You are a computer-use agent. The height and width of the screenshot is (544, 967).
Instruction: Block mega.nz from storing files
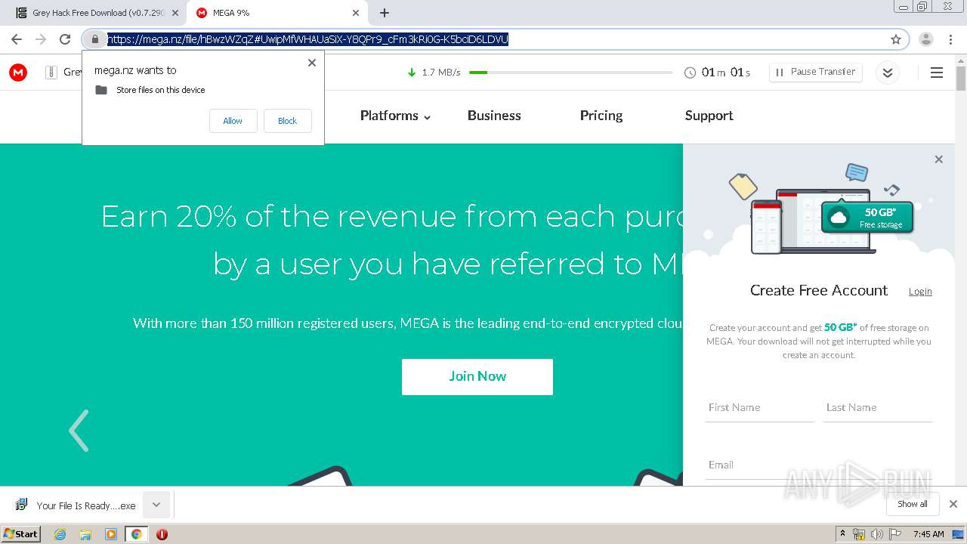pos(287,121)
